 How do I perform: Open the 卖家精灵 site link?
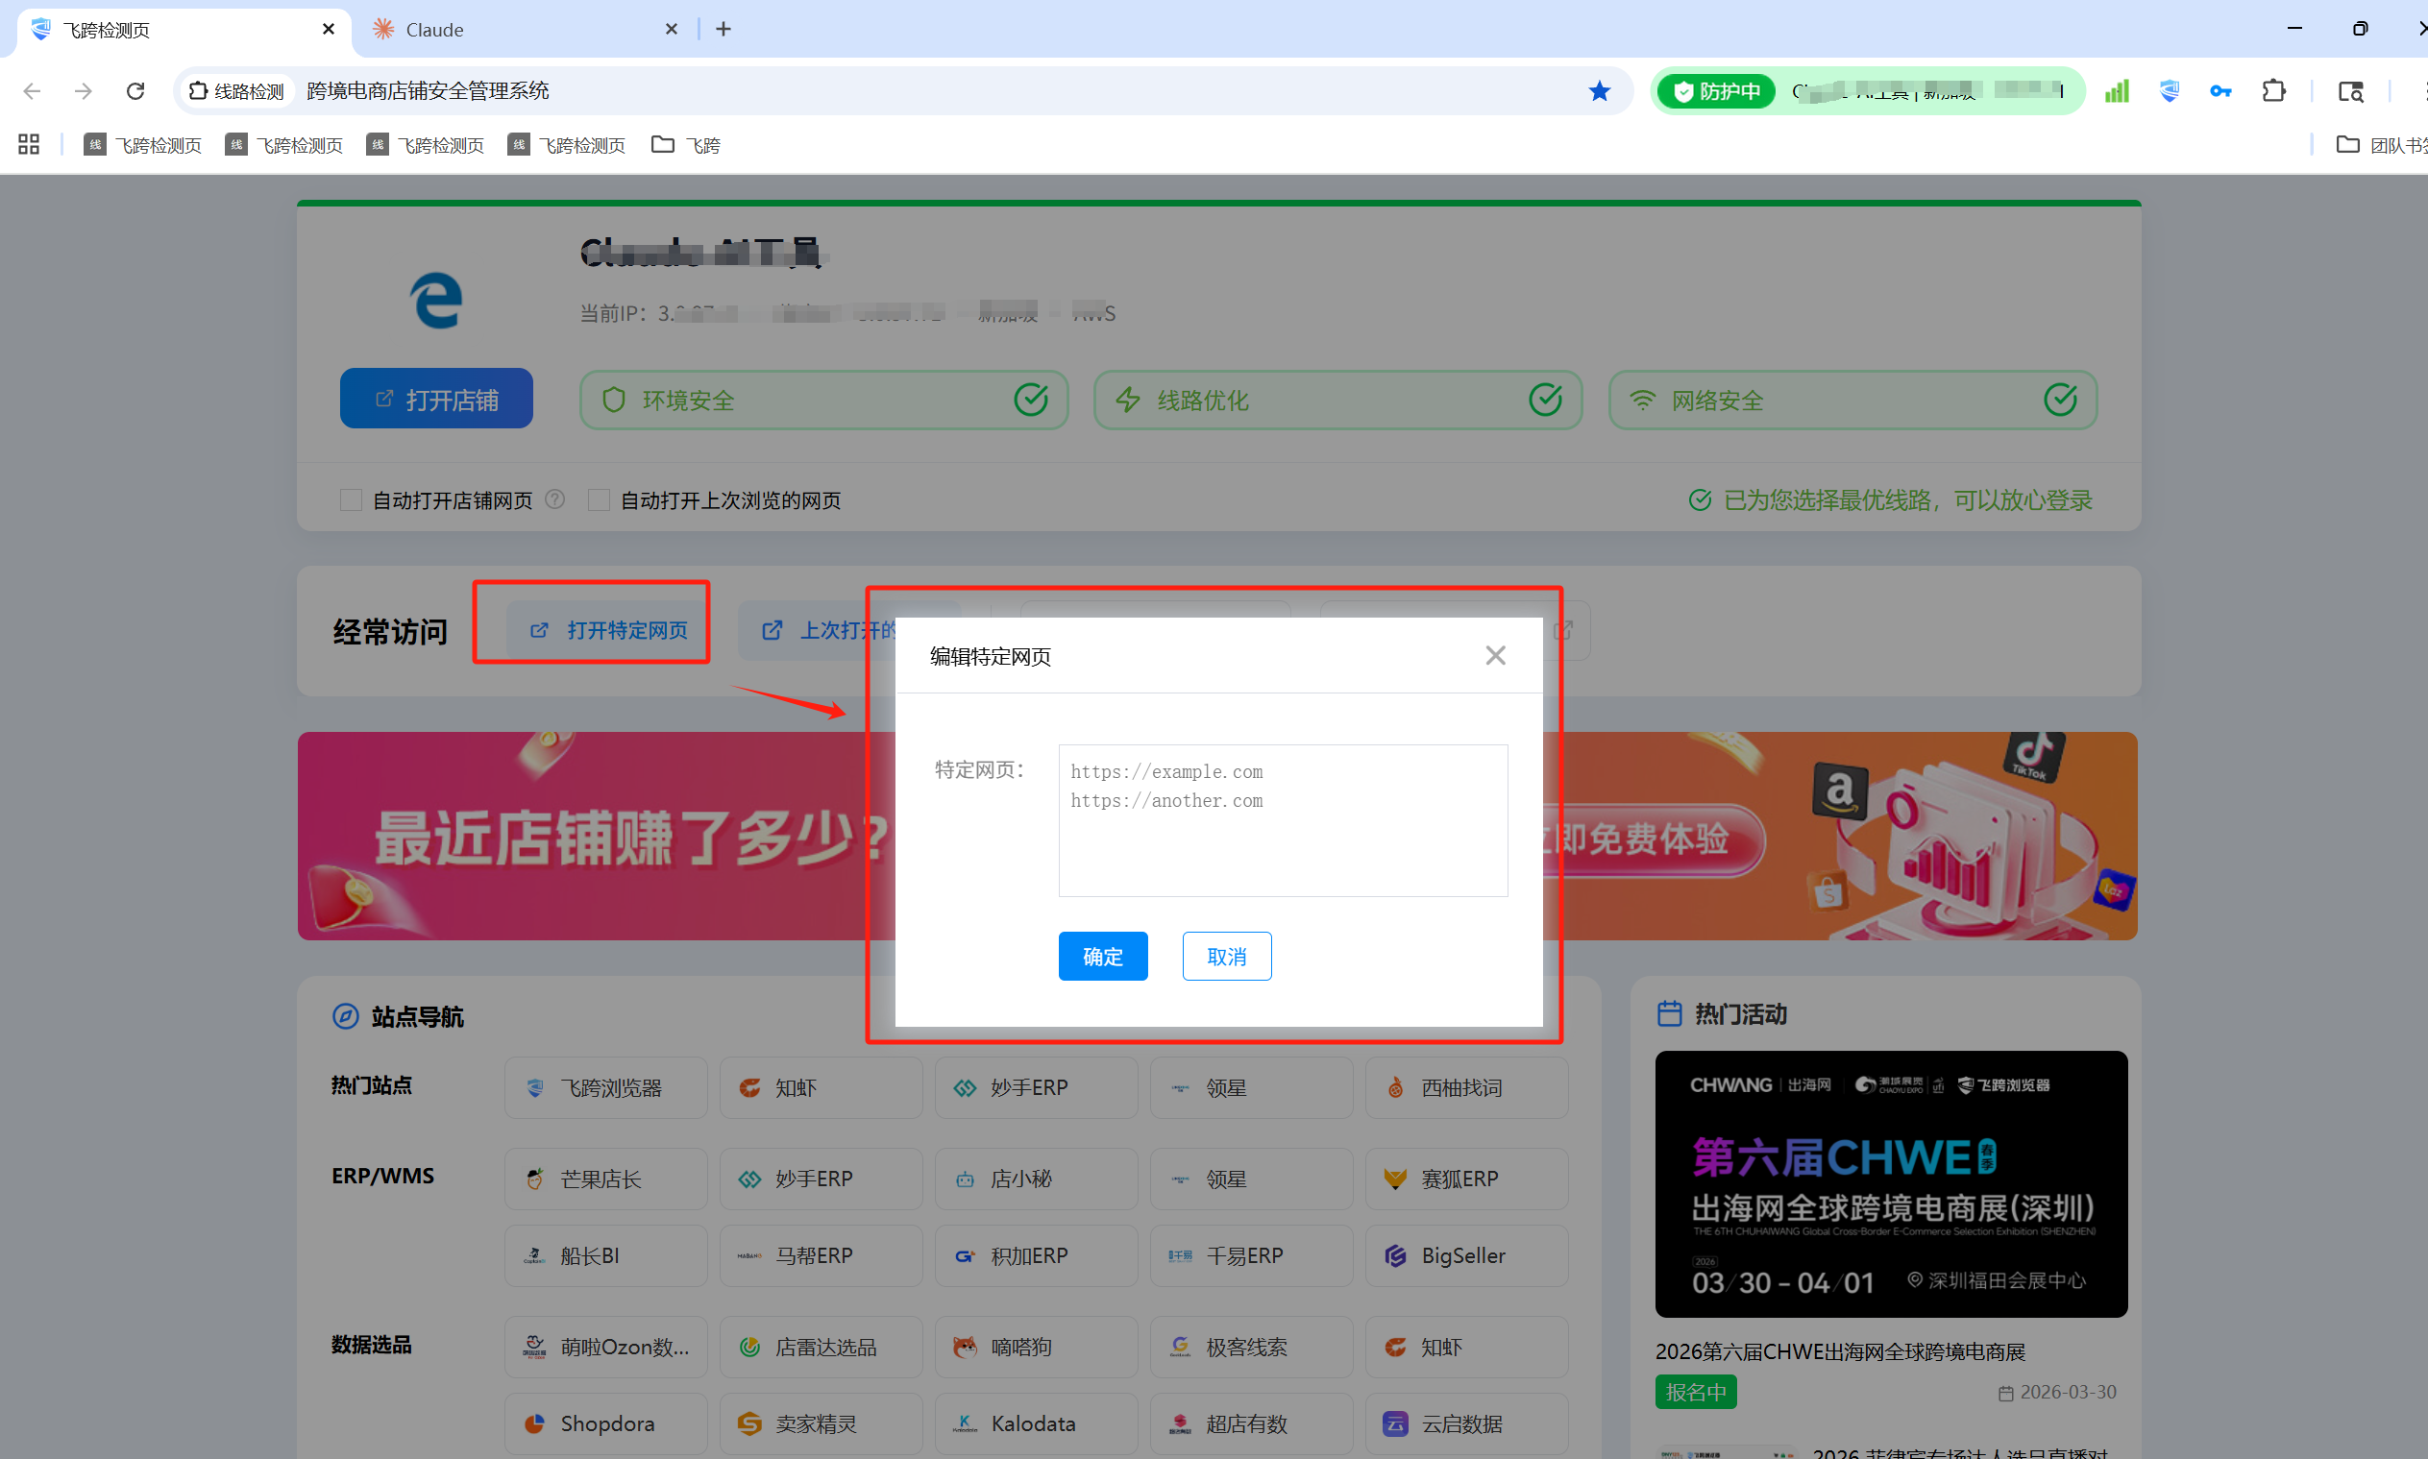coord(822,1423)
